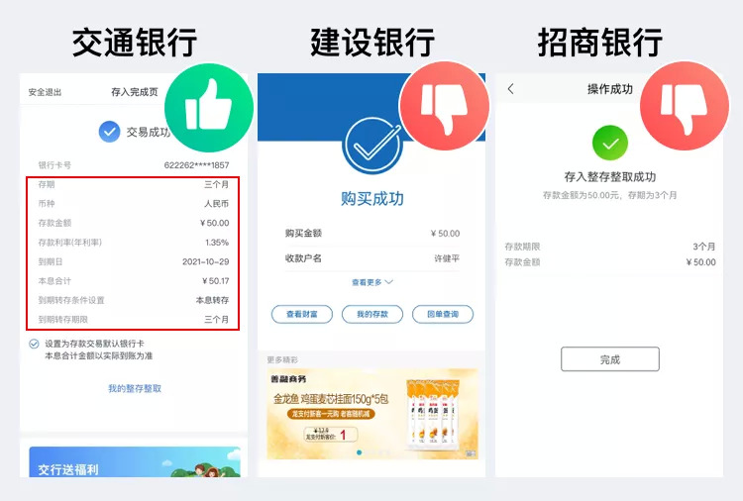
Task: Open the 金龙鱼 noodle ad banner
Action: point(372,414)
